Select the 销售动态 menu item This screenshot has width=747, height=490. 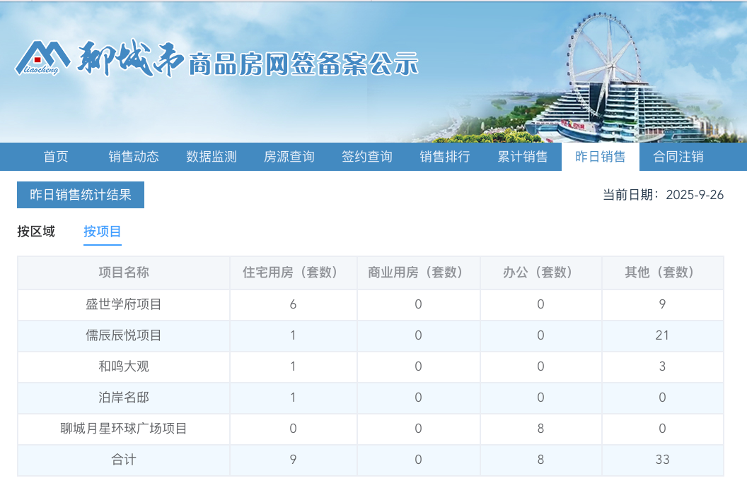(134, 157)
